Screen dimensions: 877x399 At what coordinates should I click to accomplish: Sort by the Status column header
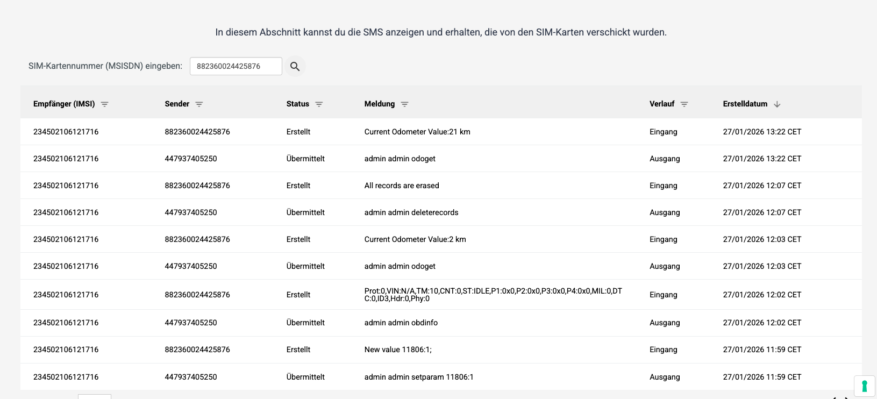(297, 104)
